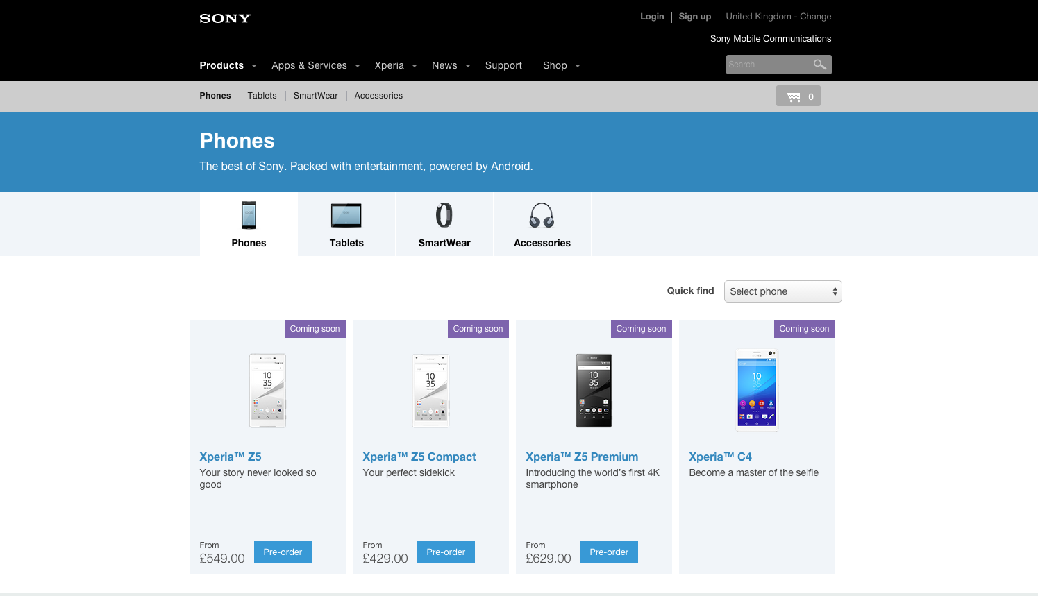Pre-order the Xperia Z5

tap(283, 552)
